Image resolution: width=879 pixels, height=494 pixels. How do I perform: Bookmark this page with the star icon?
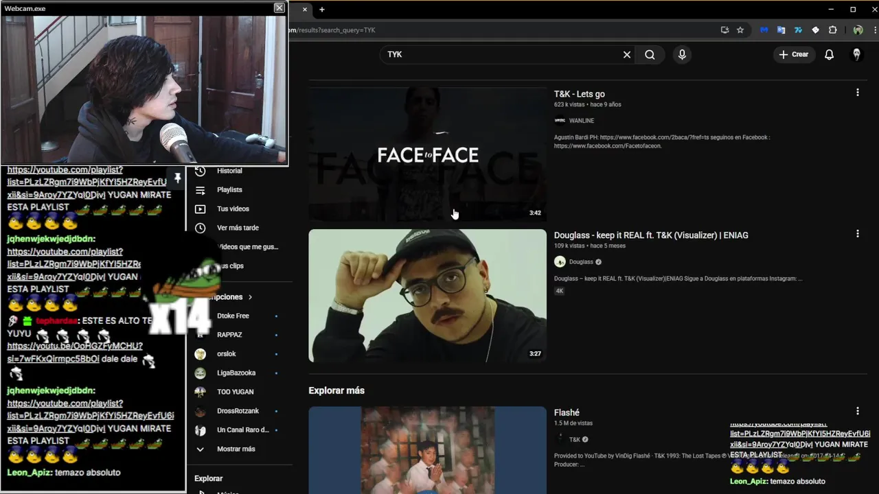740,30
